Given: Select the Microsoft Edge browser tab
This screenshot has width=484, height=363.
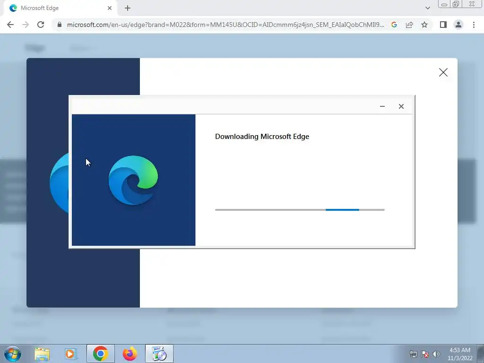Looking at the screenshot, I should [x=60, y=9].
